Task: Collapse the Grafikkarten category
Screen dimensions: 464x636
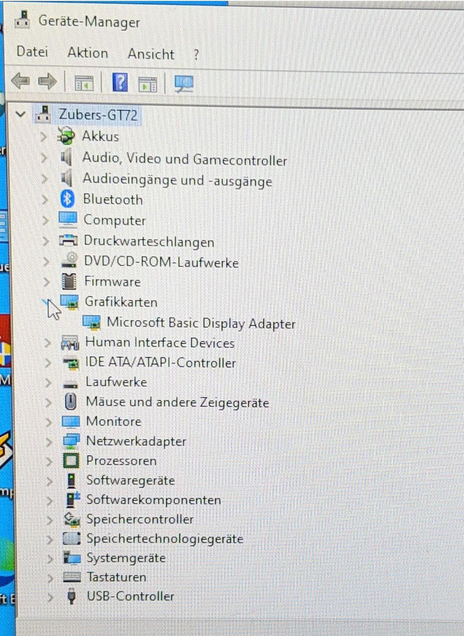Action: point(46,302)
